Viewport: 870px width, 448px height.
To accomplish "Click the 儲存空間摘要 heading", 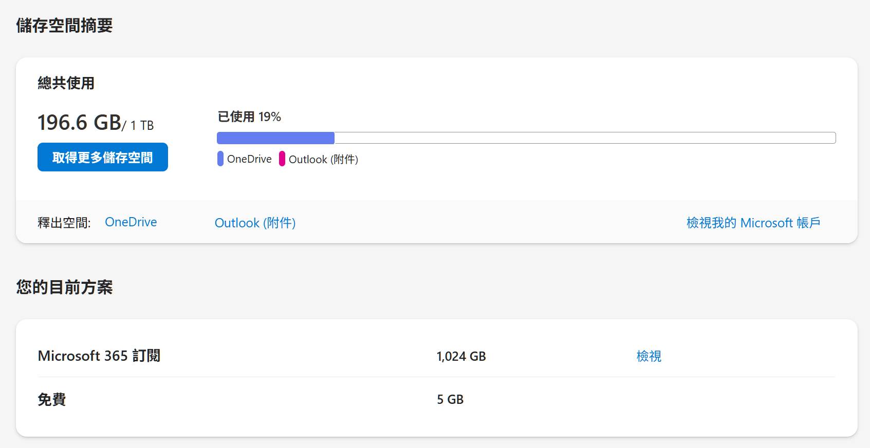I will (x=64, y=26).
